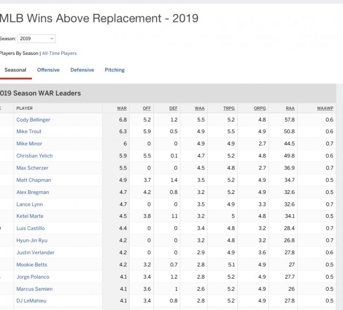343x310 pixels.
Task: Open Mike Trout's player link
Action: pyautogui.click(x=29, y=132)
